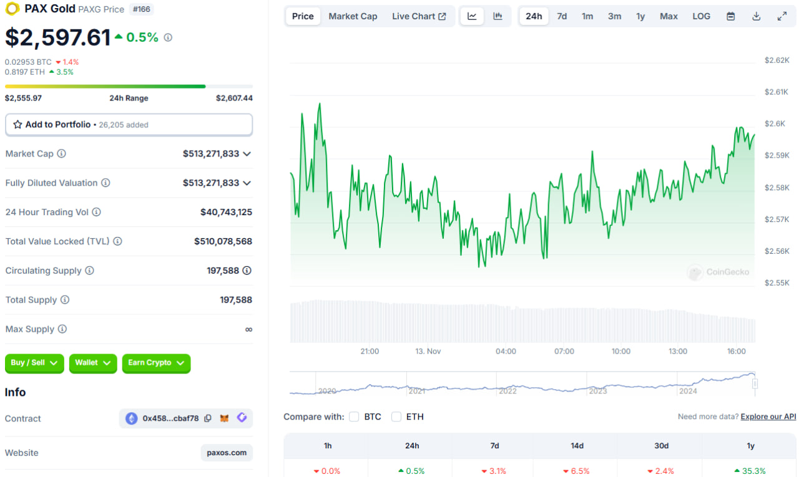799x477 pixels.
Task: Toggle LOG scale on chart
Action: (701, 16)
